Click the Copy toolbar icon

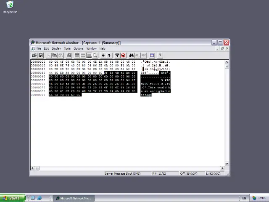55,55
